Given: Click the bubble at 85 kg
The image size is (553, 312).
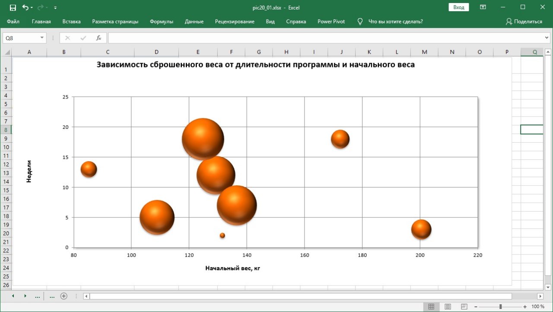Looking at the screenshot, I should (x=89, y=169).
